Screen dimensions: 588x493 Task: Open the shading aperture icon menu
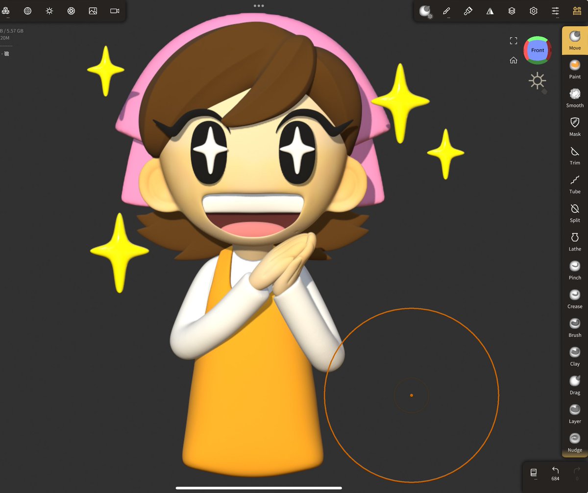(x=71, y=11)
